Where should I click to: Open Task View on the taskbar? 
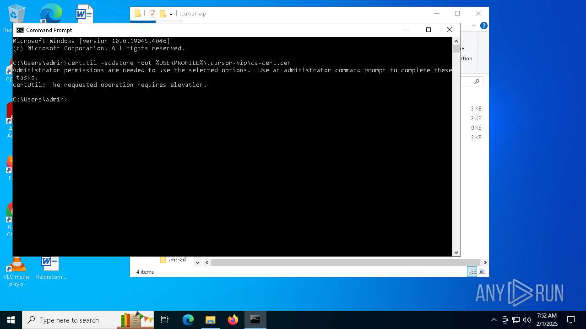pos(165,320)
